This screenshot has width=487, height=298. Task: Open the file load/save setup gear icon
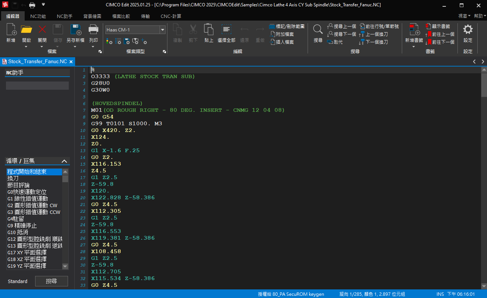(127, 41)
